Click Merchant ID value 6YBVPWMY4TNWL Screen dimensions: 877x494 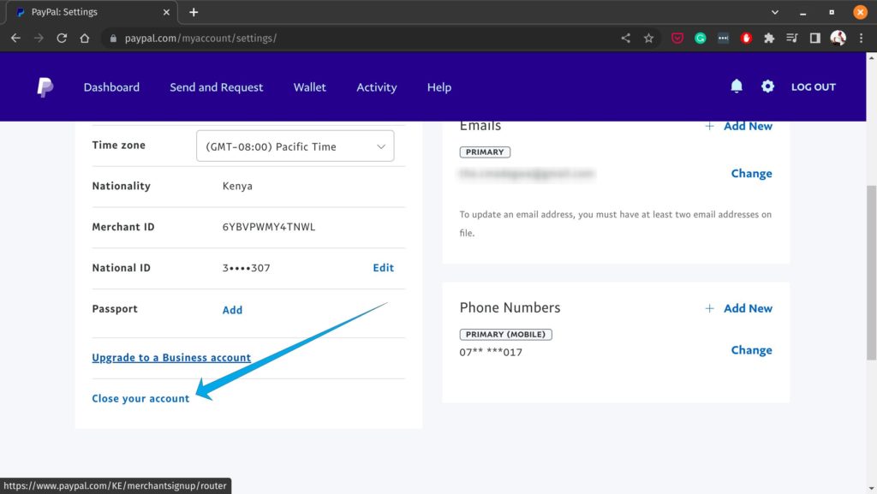[x=269, y=227]
